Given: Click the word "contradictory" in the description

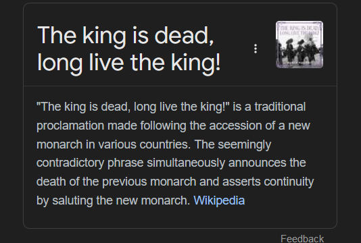Looking at the screenshot, I should click(70, 163).
